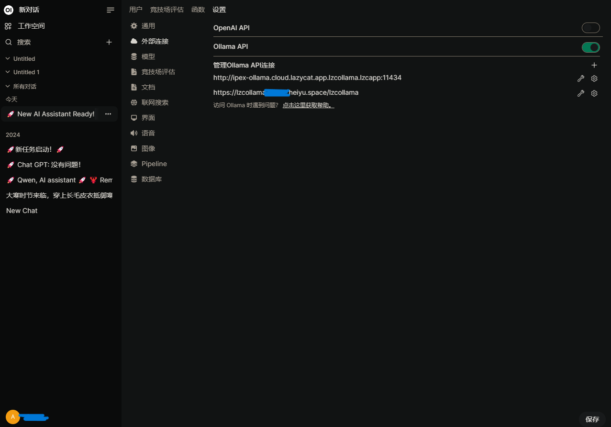Click the wrench icon for the heiyu.space connection

click(x=581, y=93)
